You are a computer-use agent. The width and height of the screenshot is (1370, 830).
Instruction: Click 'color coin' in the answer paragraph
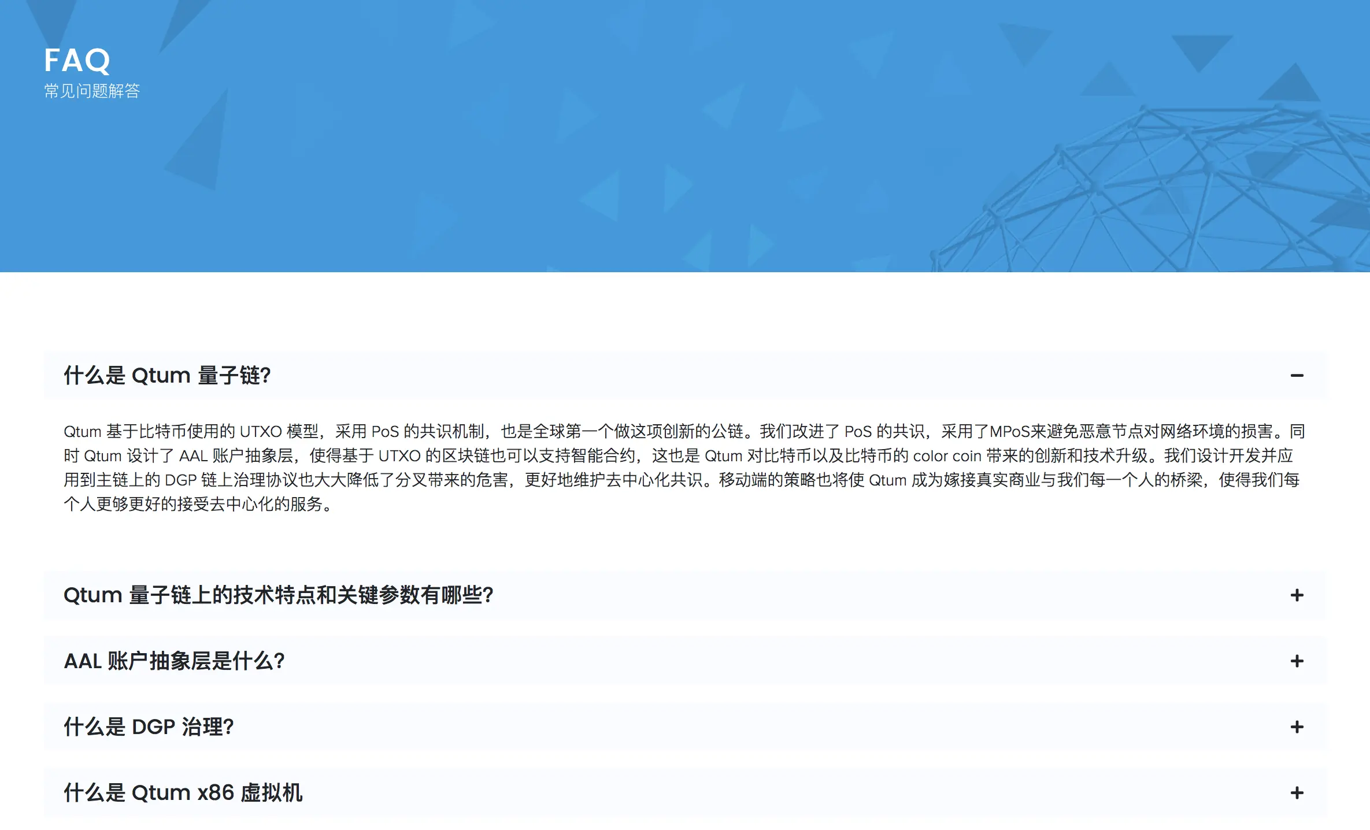coord(947,456)
